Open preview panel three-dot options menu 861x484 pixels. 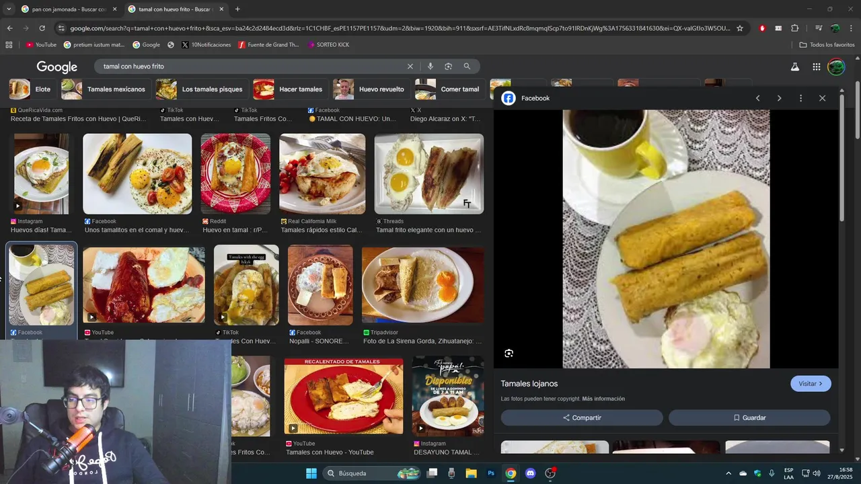coord(800,98)
